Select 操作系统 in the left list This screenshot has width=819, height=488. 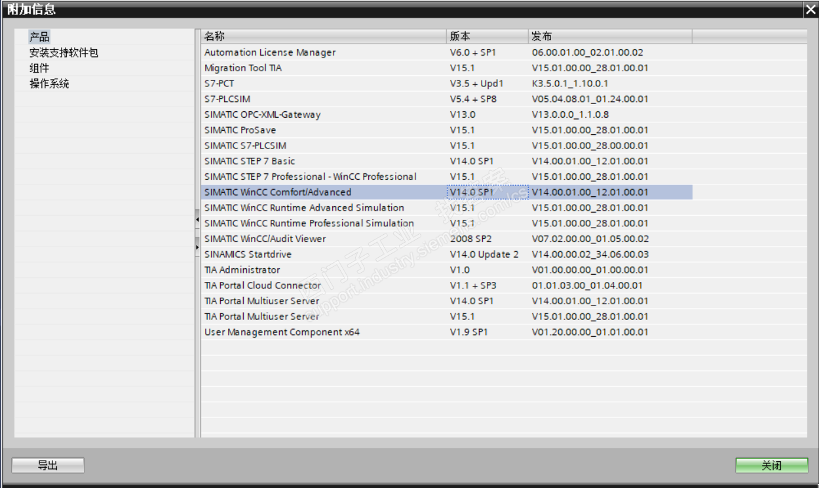tap(49, 84)
